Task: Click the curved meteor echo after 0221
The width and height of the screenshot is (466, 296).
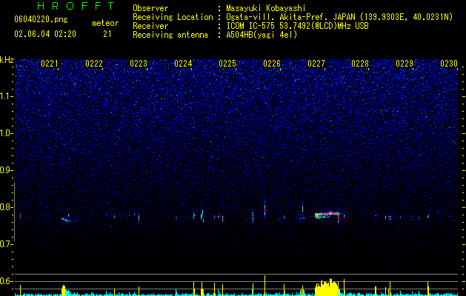Action: 68,220
